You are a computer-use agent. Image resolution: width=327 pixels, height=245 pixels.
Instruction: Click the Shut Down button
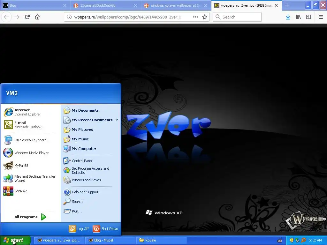click(105, 229)
